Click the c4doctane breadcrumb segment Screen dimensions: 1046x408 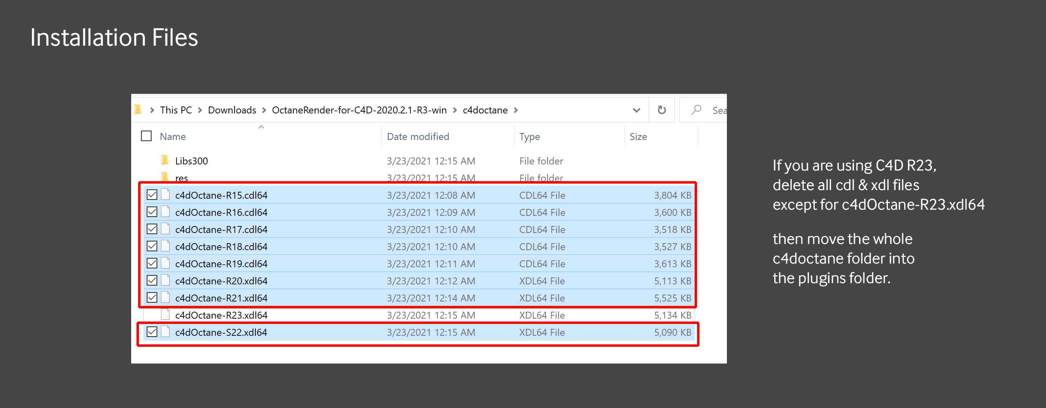click(485, 110)
